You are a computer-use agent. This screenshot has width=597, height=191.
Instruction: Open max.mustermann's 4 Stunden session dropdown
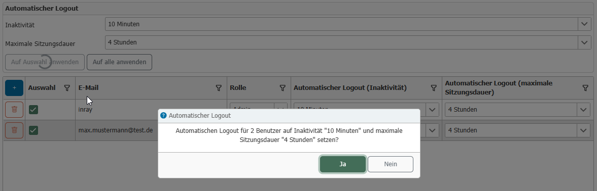click(x=517, y=130)
